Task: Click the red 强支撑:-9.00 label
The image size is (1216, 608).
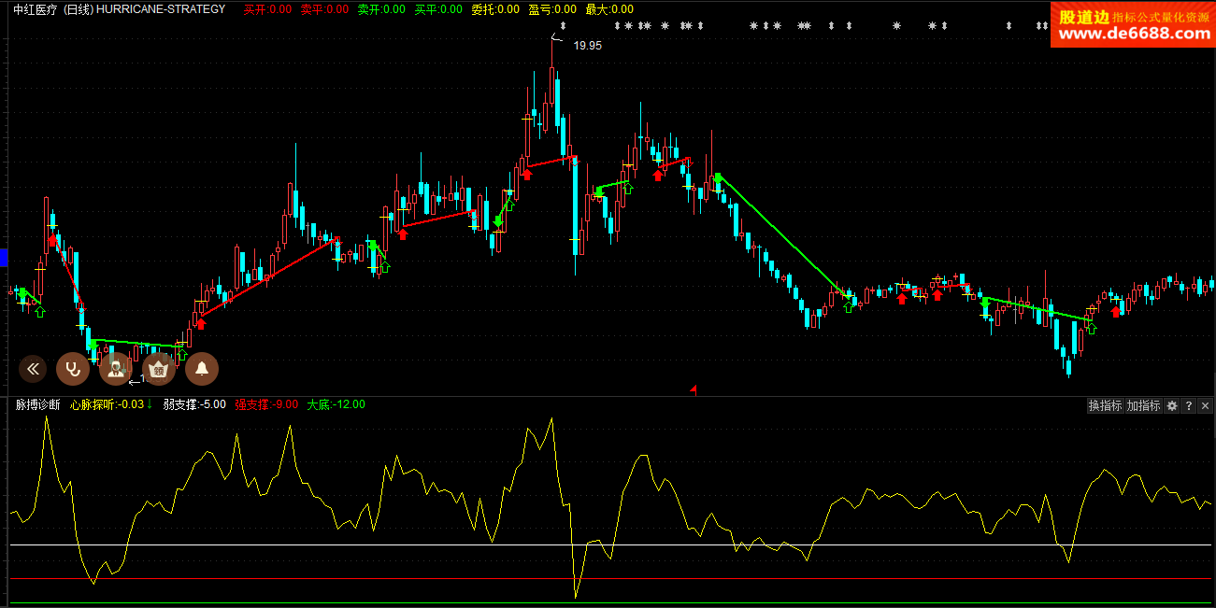Action: click(x=266, y=404)
